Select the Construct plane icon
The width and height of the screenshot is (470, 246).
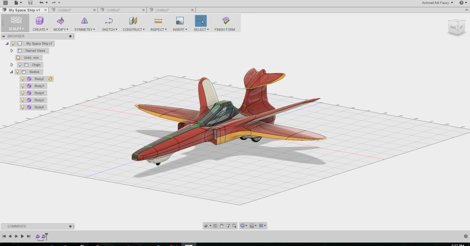[133, 21]
